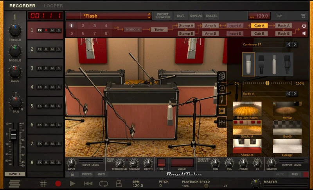
Task: Click the PAN knob in channel strip
Action: tap(16, 102)
